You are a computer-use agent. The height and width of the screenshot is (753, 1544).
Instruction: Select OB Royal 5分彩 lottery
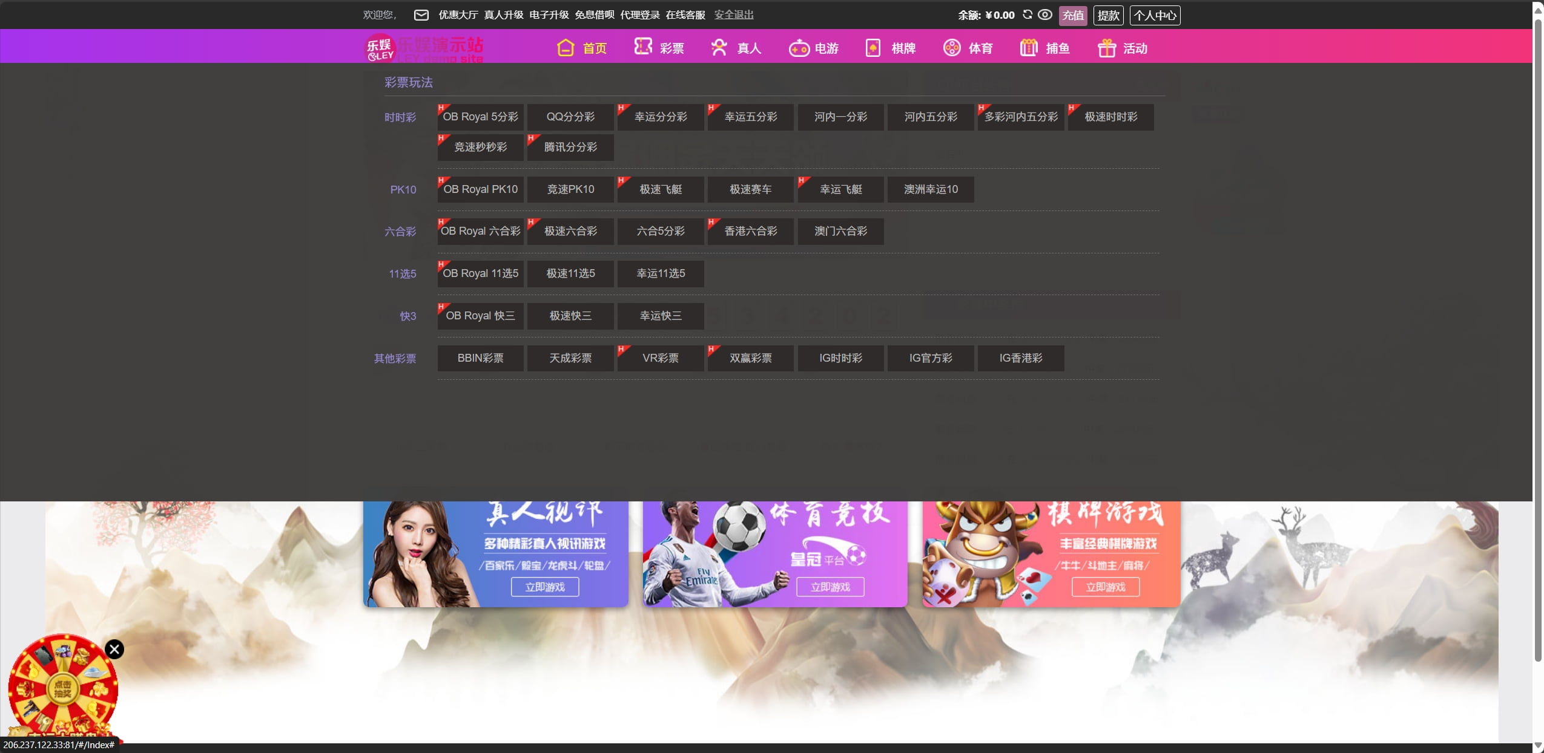[x=480, y=117]
